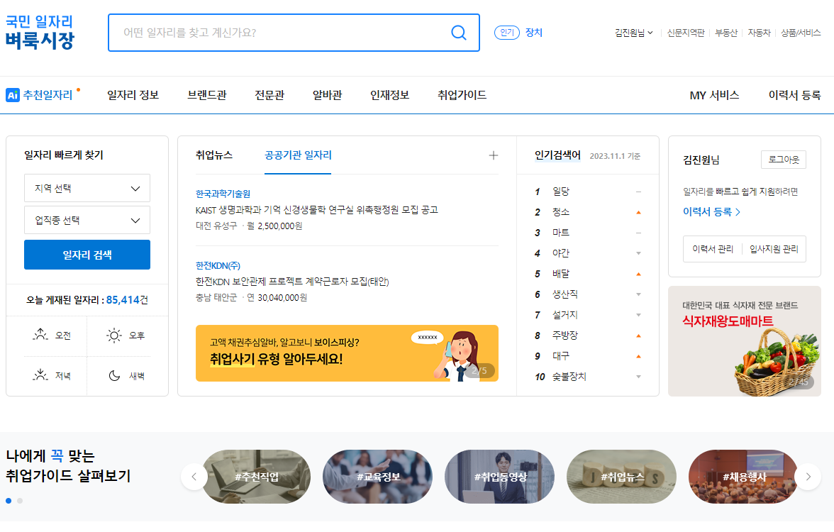Click the search magnifier icon
The height and width of the screenshot is (532, 834).
pyautogui.click(x=458, y=33)
